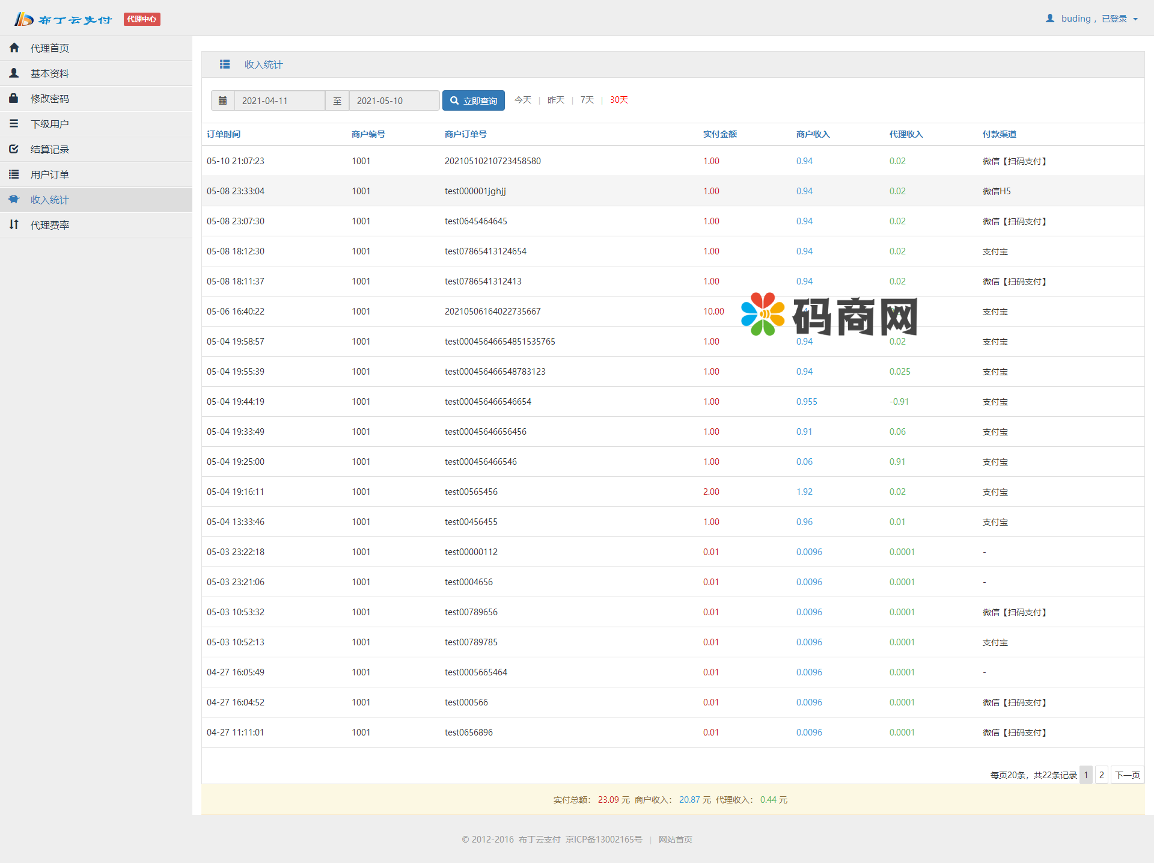
Task: Click the start date field 2021-04-11
Action: 279,101
